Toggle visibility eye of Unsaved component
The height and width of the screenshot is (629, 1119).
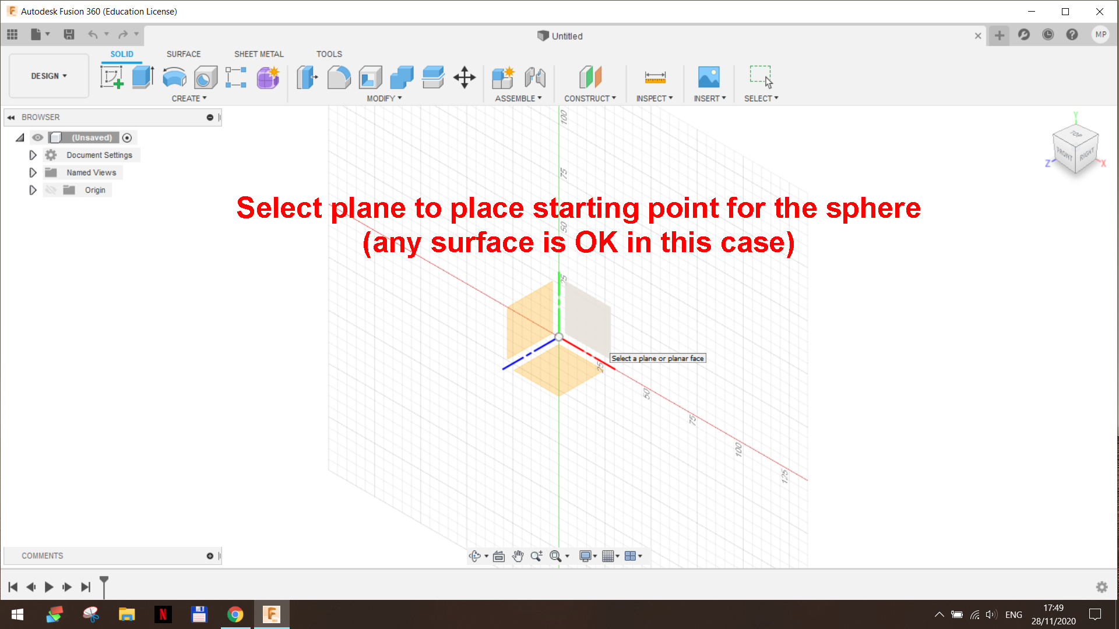38,137
